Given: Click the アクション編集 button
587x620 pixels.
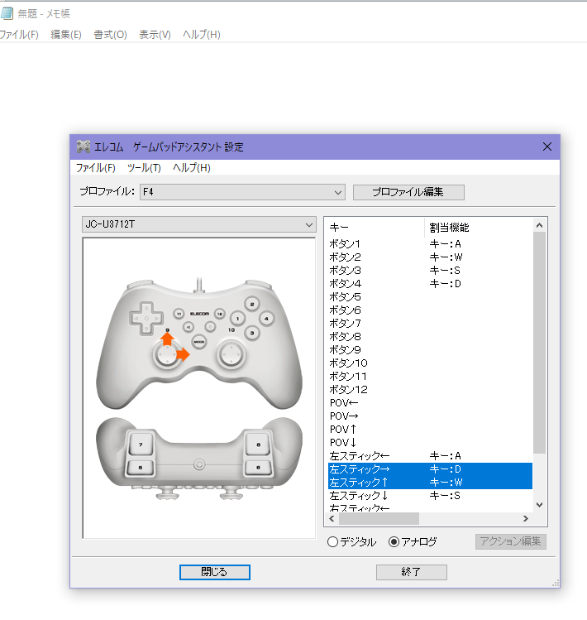Looking at the screenshot, I should tap(510, 541).
